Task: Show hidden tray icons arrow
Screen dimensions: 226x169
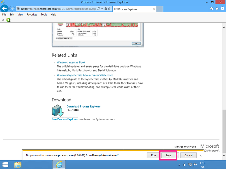Action: [179, 165]
